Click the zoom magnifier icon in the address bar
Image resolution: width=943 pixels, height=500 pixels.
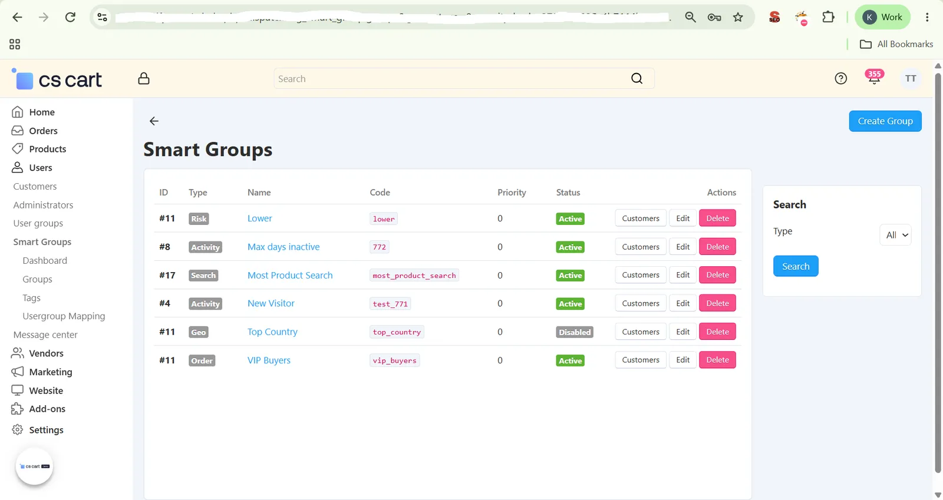[x=690, y=17]
